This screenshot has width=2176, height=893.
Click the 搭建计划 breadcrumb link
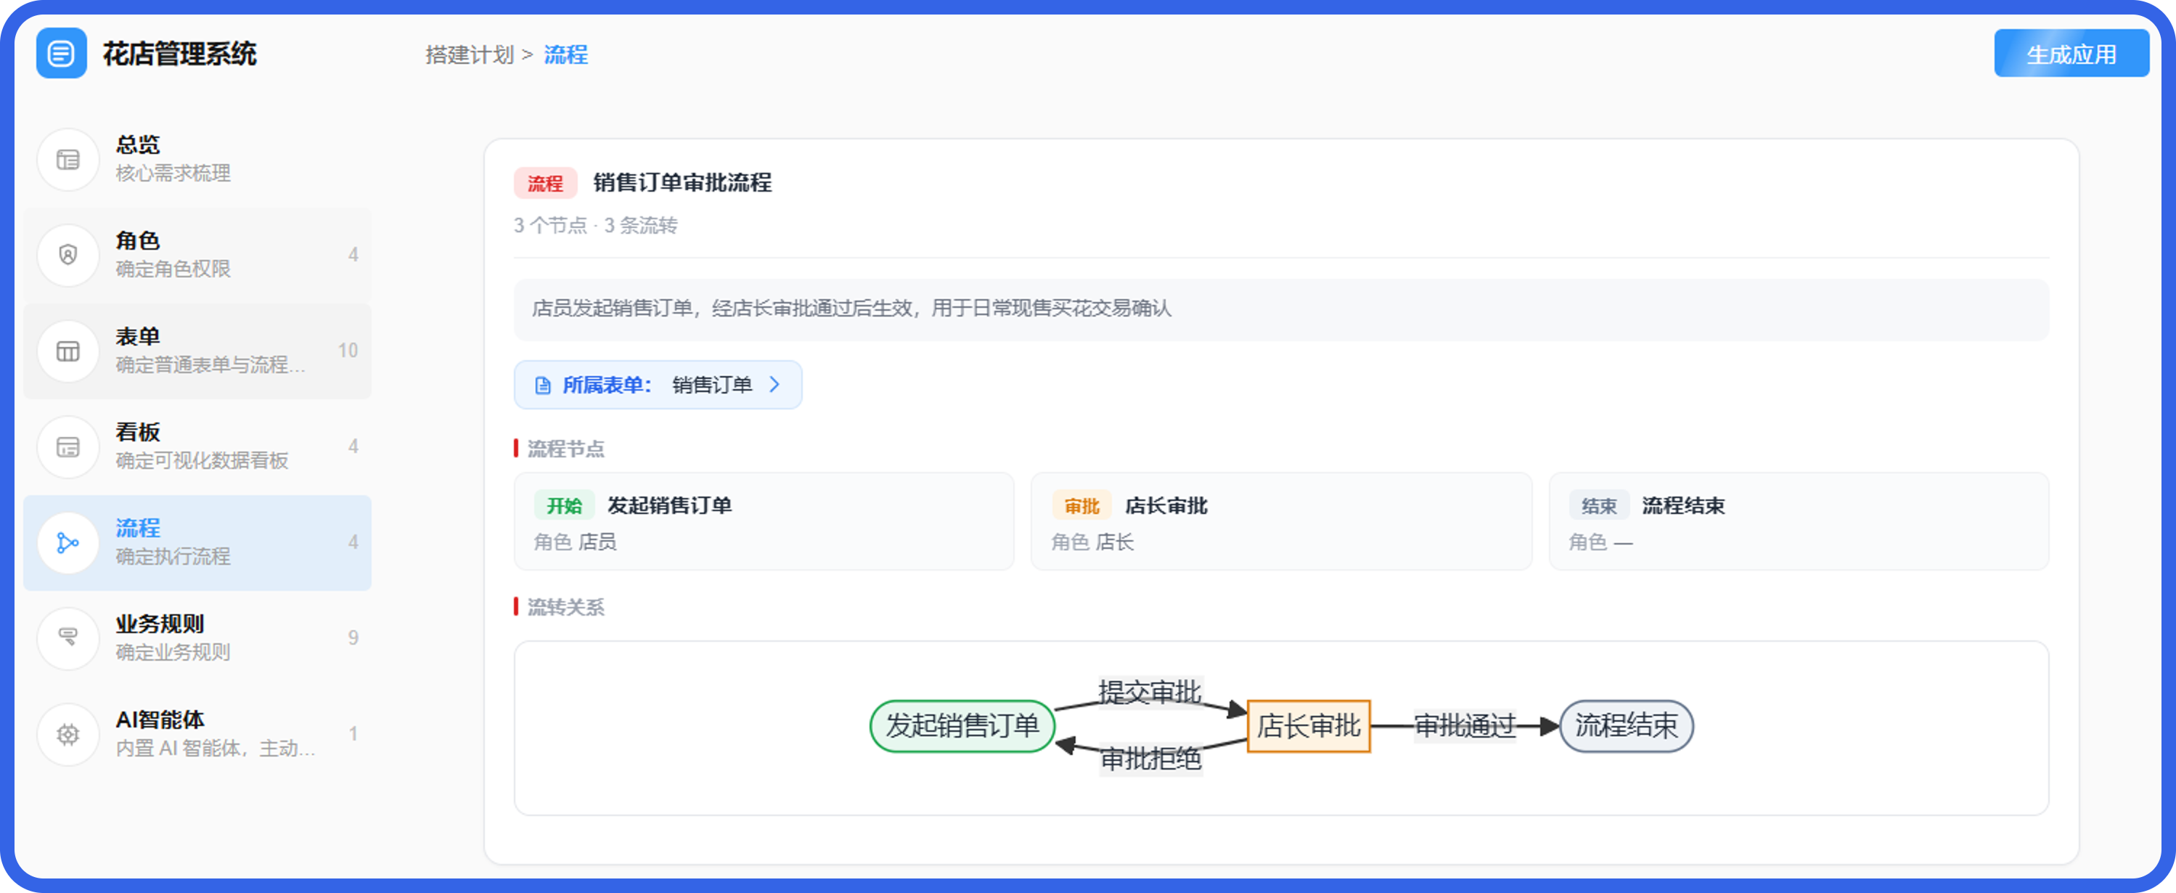pos(470,54)
